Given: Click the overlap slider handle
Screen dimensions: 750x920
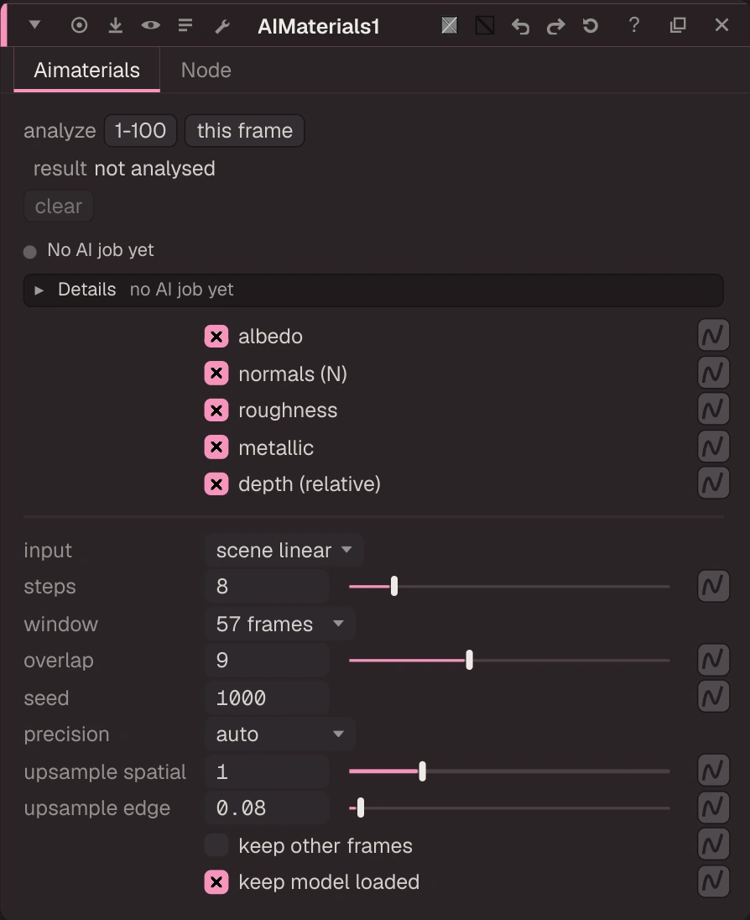Looking at the screenshot, I should tap(469, 660).
